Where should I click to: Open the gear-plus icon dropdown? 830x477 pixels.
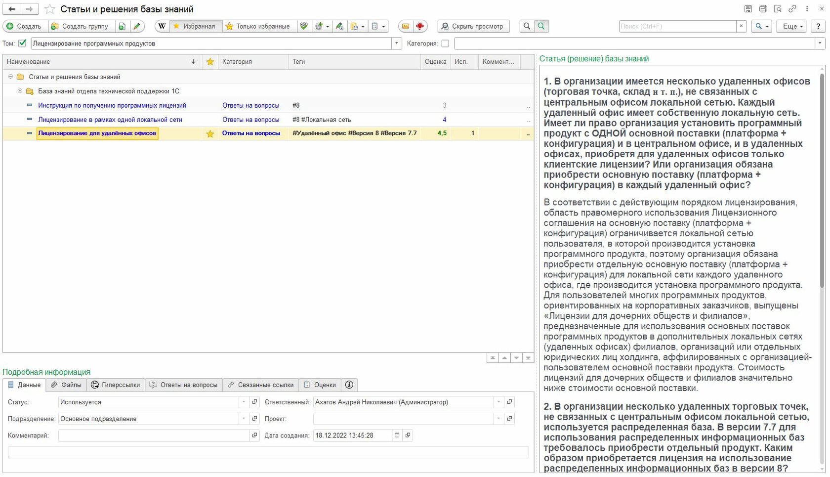pos(322,26)
